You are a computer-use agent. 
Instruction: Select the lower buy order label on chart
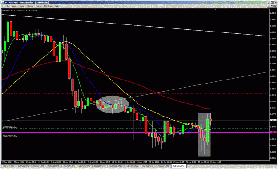tap(10, 136)
